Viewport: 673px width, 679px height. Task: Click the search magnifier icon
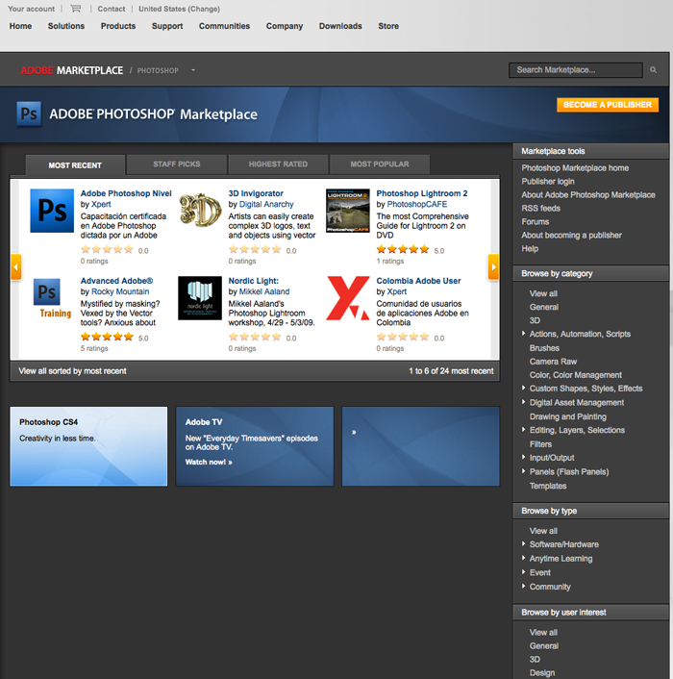(x=653, y=69)
